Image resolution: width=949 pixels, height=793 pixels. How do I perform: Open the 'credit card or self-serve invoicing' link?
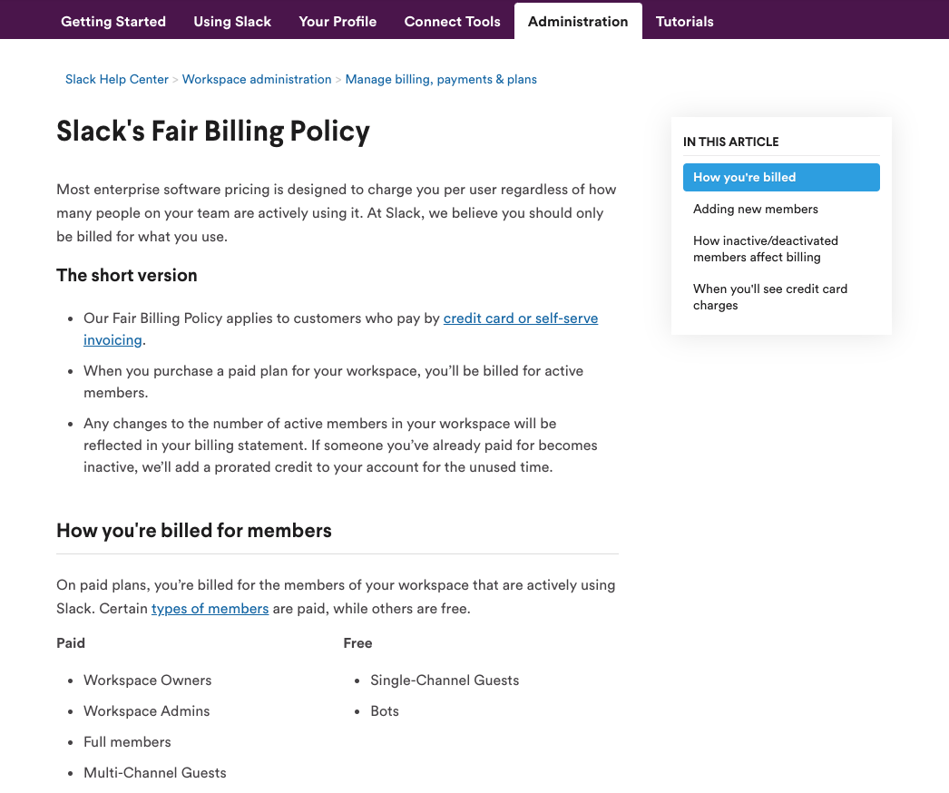pos(520,318)
